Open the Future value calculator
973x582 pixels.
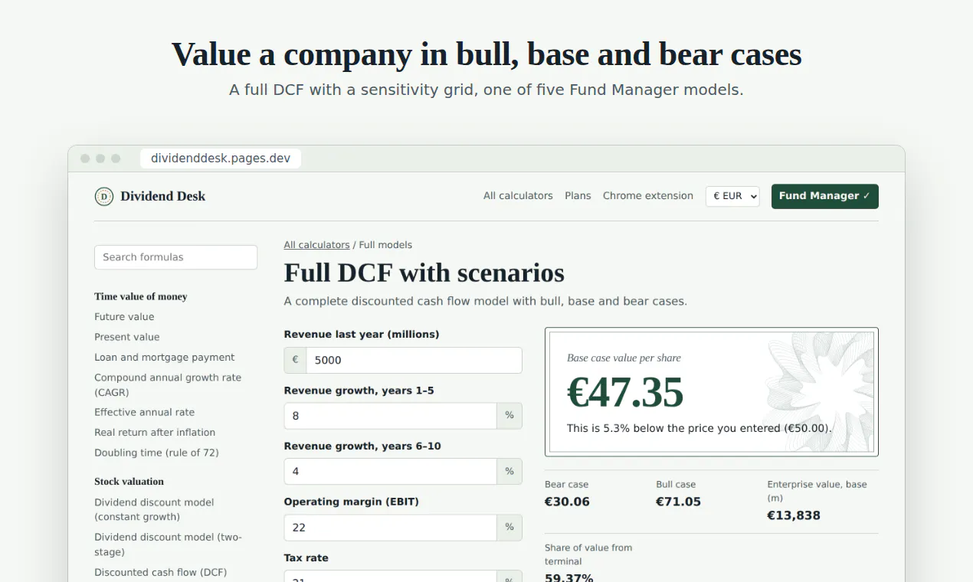[124, 317]
